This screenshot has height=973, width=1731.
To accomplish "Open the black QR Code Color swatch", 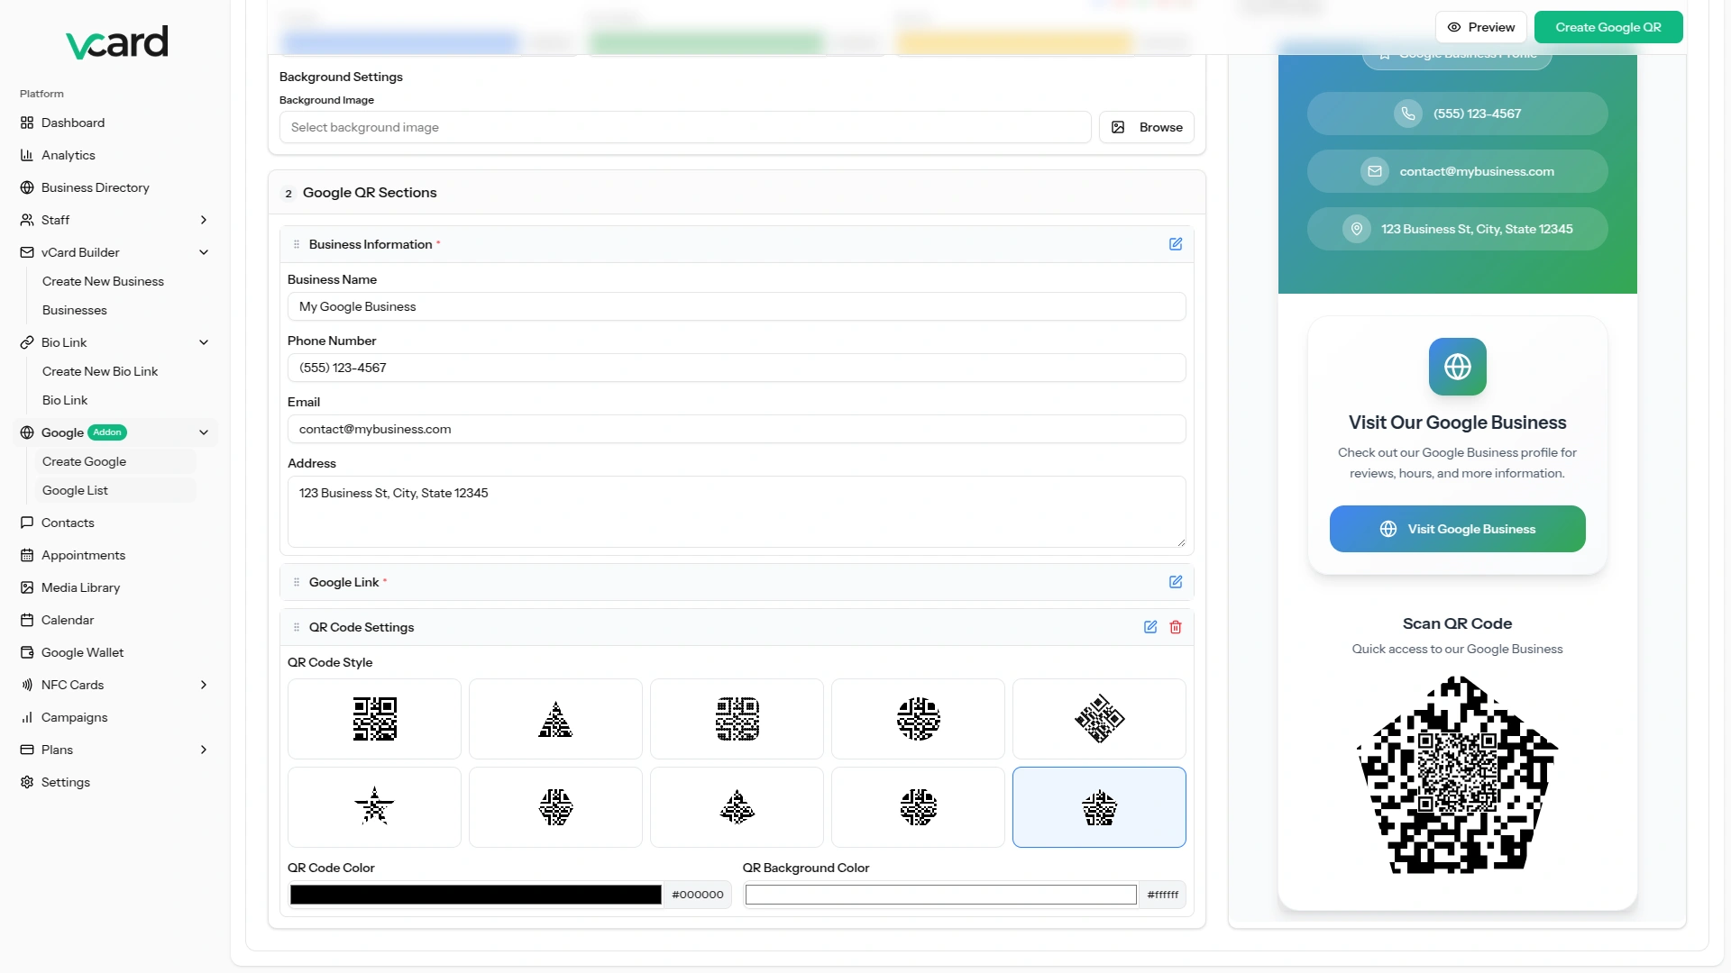I will pos(475,895).
